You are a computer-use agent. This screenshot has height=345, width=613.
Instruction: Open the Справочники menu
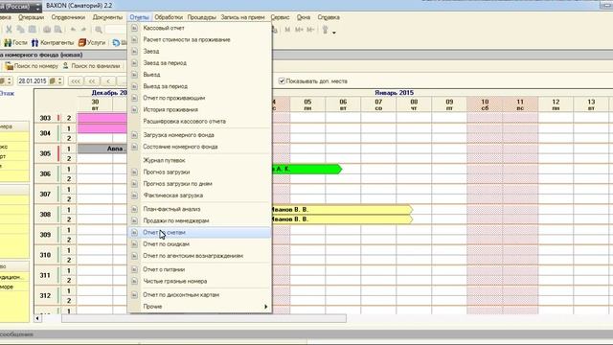[x=68, y=17]
